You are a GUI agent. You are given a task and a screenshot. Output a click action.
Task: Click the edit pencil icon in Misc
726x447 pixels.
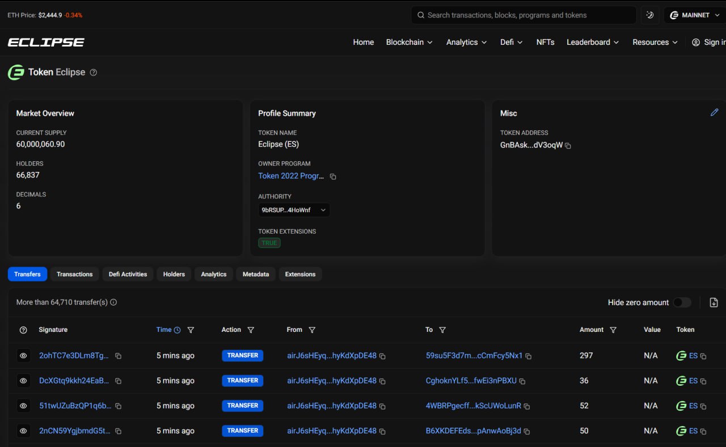pyautogui.click(x=714, y=112)
